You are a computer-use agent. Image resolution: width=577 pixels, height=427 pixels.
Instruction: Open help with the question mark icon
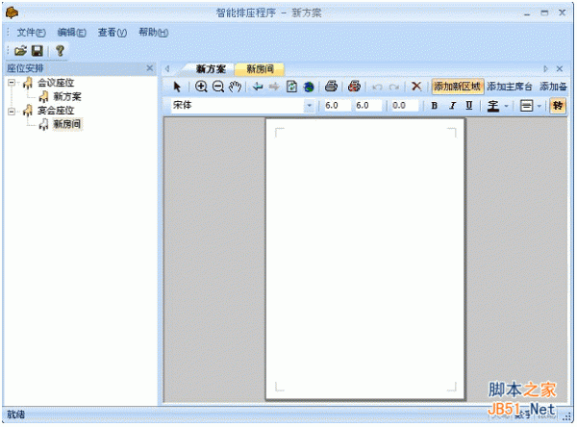[x=60, y=50]
